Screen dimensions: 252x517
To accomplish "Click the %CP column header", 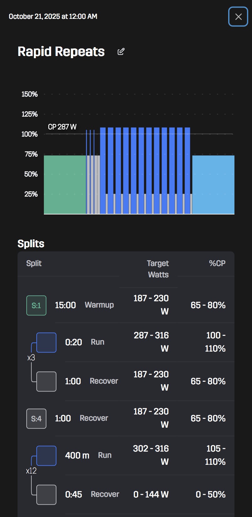I will click(x=217, y=264).
